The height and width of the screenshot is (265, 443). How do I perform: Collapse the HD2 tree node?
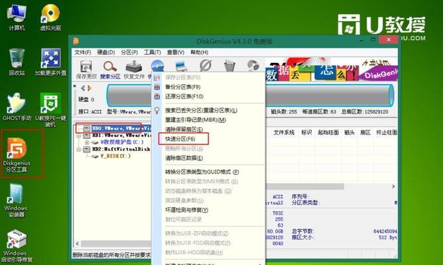79,149
